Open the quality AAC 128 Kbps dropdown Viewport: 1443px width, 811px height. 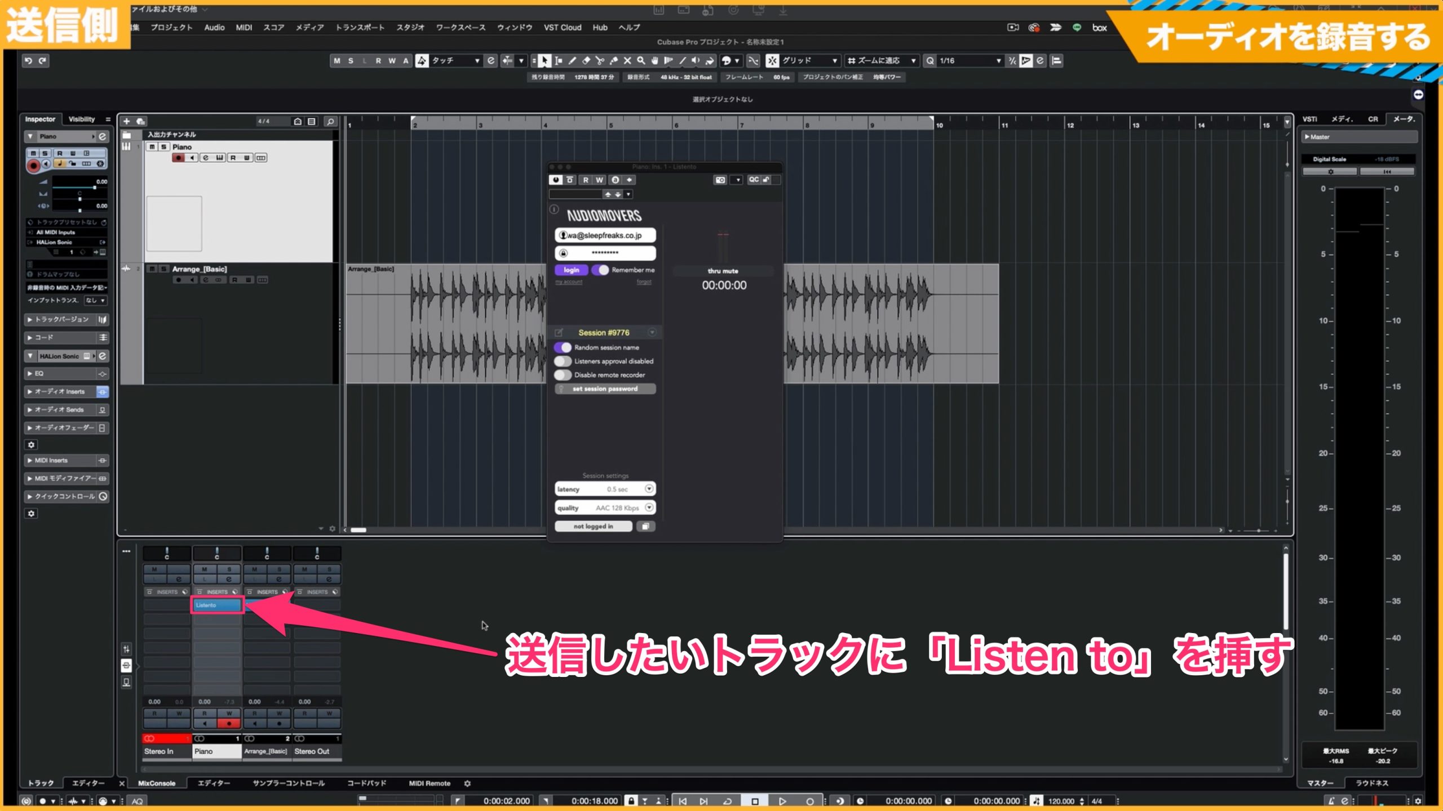click(x=605, y=507)
